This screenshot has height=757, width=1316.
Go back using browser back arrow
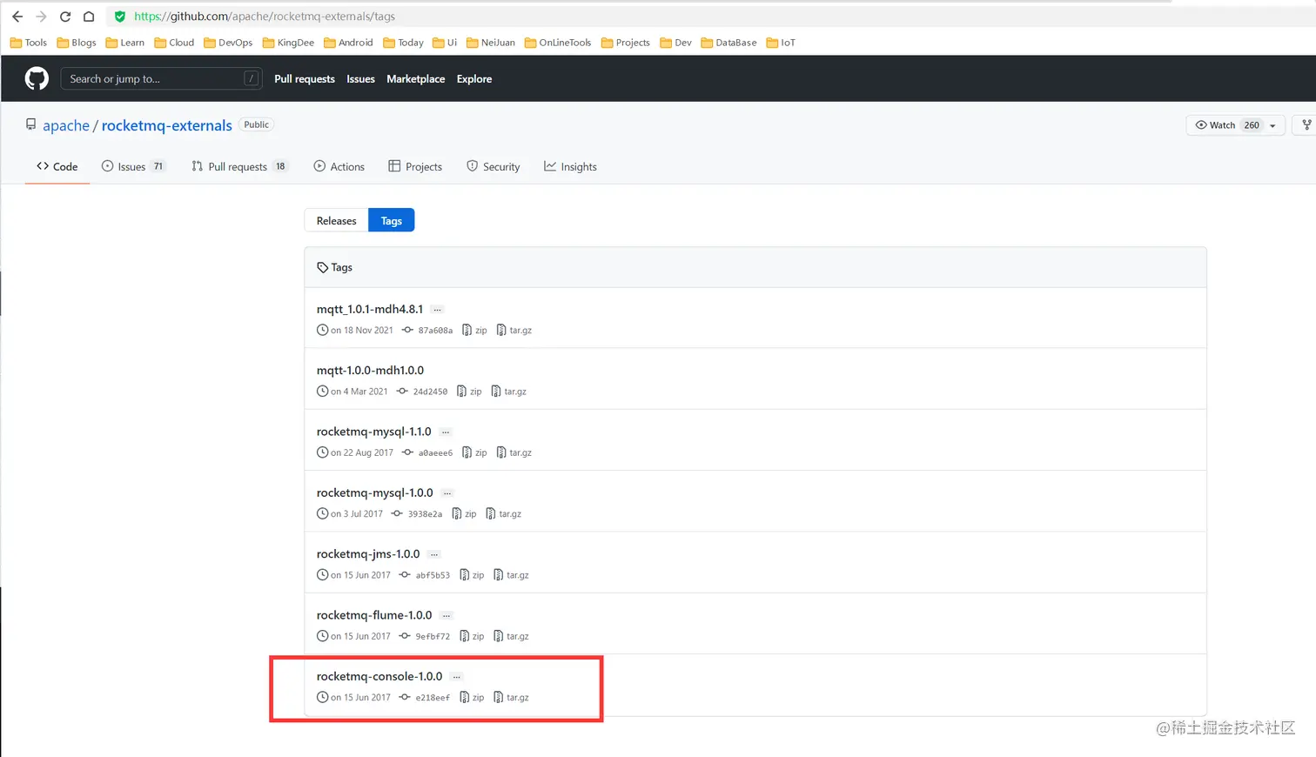click(17, 17)
